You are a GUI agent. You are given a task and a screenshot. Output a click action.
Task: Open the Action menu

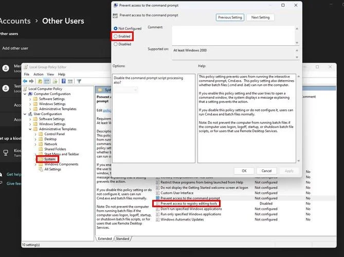tap(39, 75)
